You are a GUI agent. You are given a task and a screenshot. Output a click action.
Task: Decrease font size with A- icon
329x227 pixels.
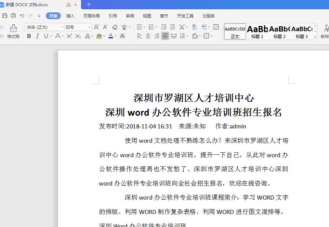pyautogui.click(x=105, y=27)
